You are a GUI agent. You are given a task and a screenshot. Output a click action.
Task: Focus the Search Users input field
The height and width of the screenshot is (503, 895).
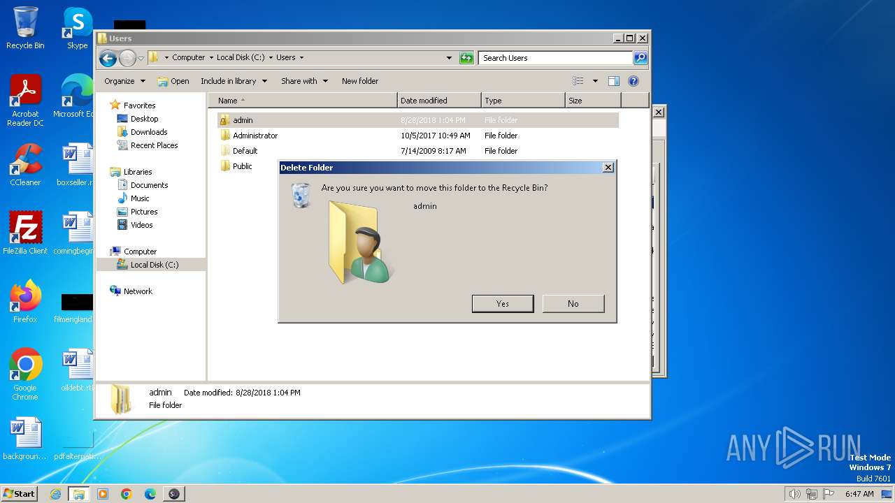point(556,58)
